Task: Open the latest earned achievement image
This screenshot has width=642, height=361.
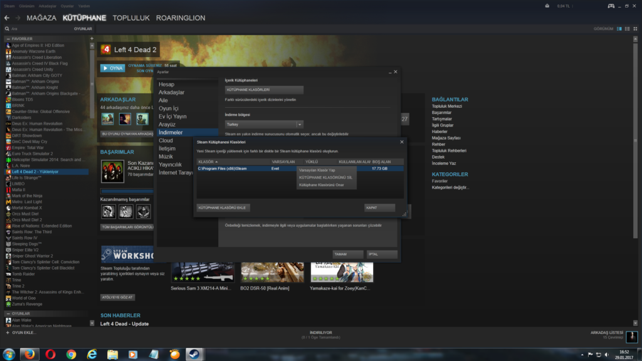Action: pos(113,172)
